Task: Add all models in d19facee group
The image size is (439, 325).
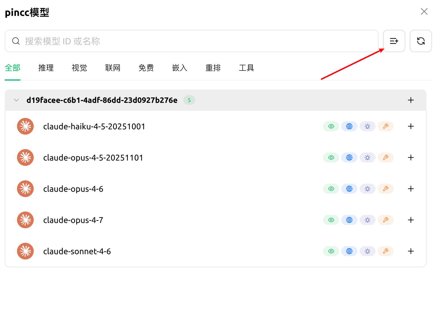Action: (x=411, y=100)
